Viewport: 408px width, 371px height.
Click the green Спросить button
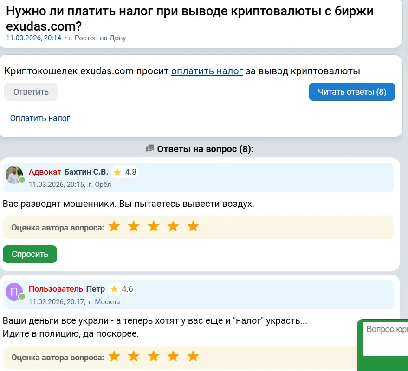(30, 254)
